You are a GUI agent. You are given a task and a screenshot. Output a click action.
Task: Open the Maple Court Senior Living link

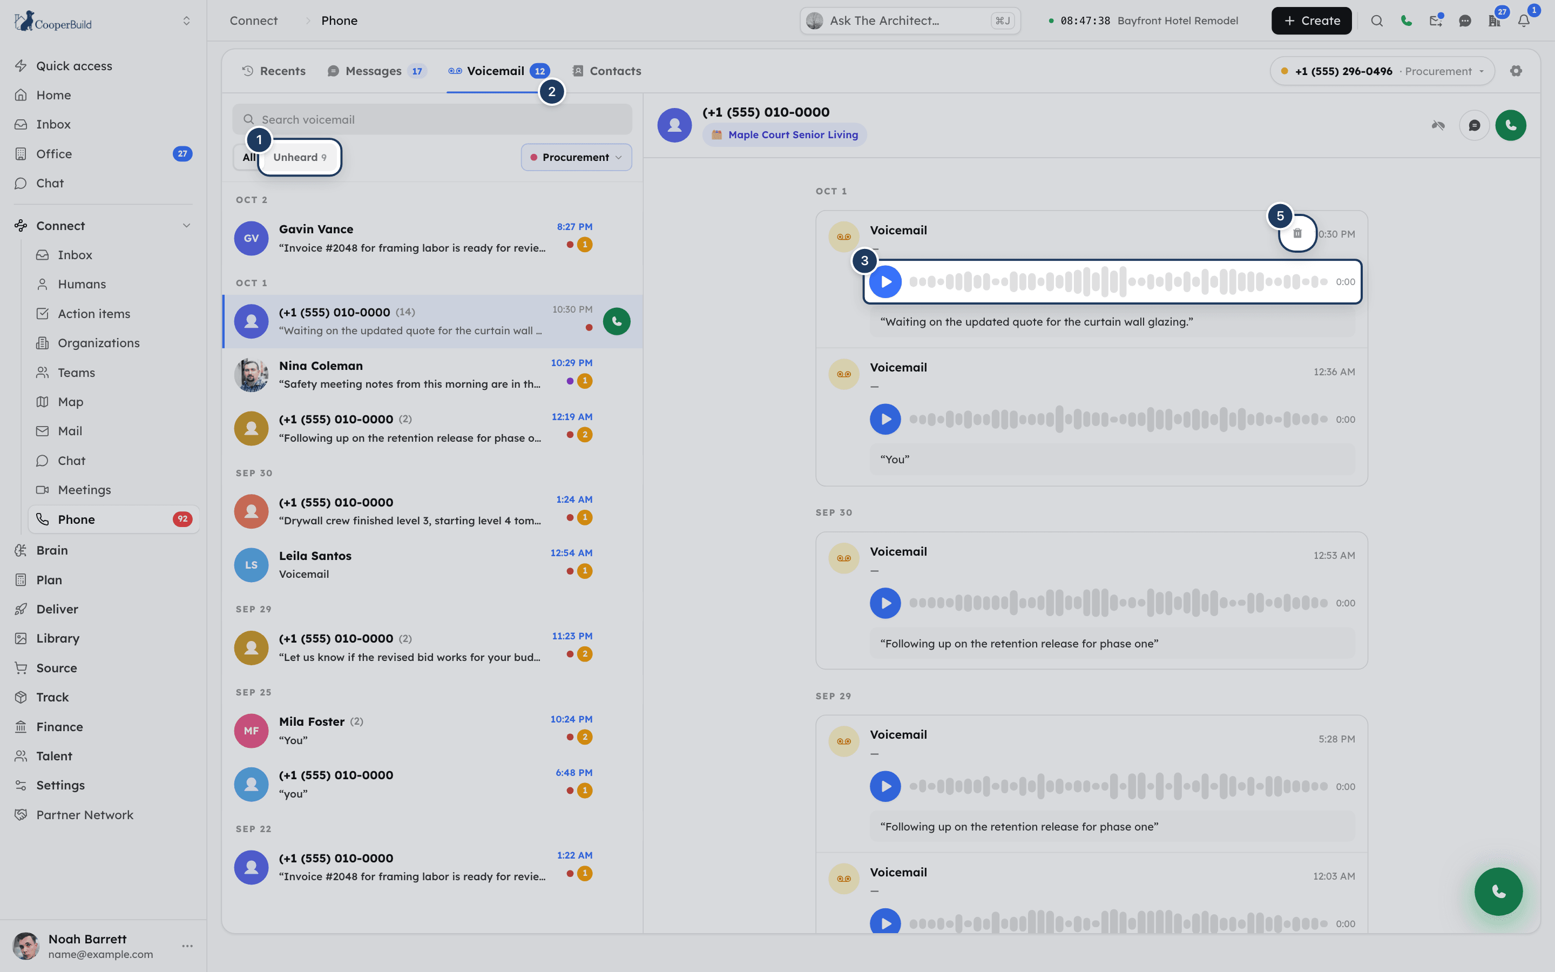coord(785,134)
